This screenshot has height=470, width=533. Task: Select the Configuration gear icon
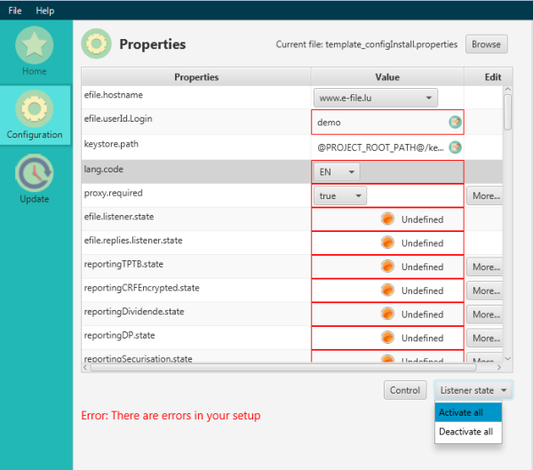point(35,110)
